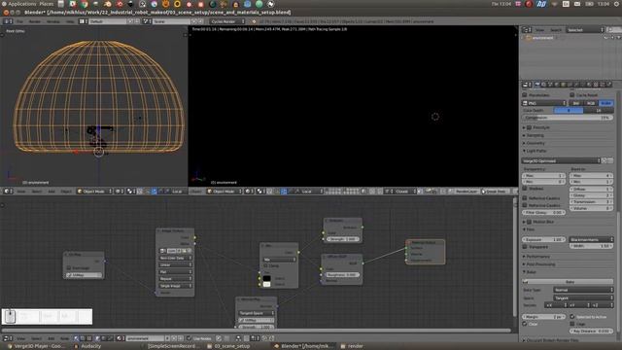Click the scene browse icon in top header
622x350 pixels.
click(x=147, y=21)
